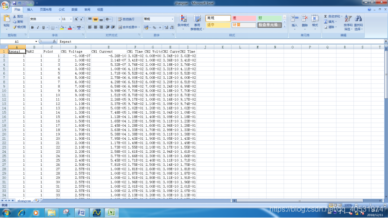
Task: Click the Name Box showing A1
Action: 17,41
